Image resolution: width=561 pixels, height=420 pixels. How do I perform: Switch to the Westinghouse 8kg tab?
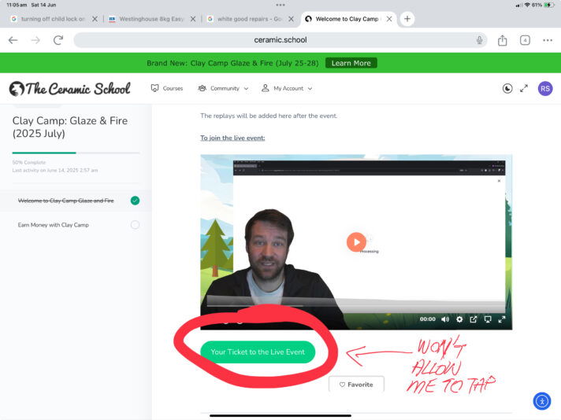click(x=148, y=19)
